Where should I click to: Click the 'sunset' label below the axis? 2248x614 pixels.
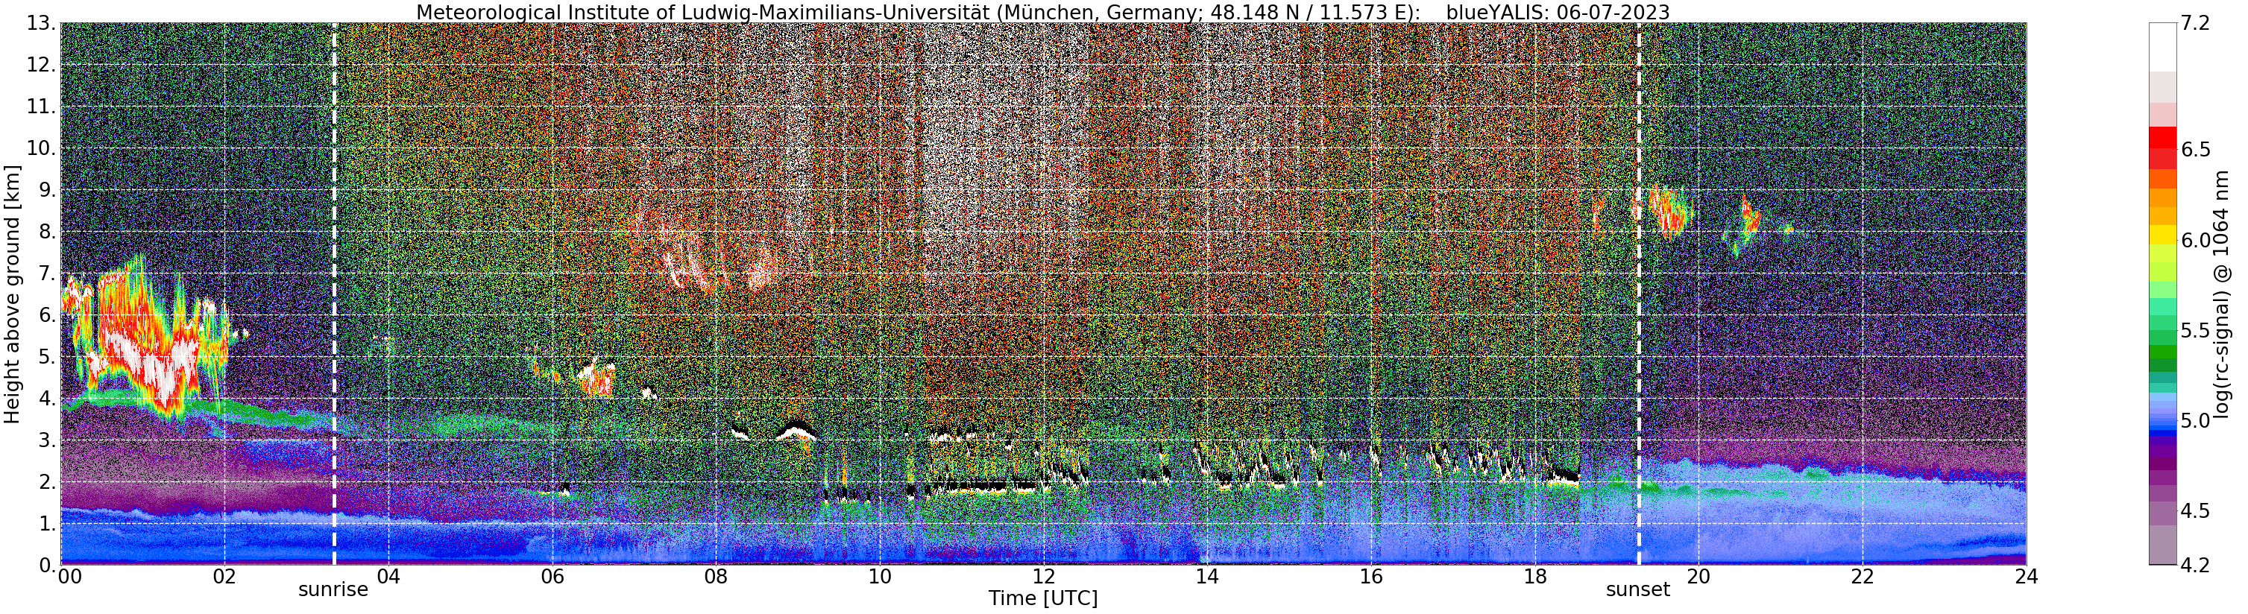pyautogui.click(x=1638, y=589)
